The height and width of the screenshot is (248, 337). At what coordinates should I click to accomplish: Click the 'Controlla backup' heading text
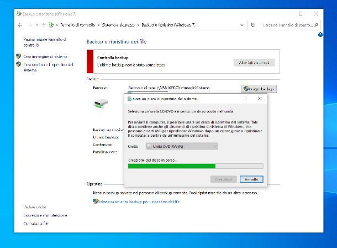[113, 58]
